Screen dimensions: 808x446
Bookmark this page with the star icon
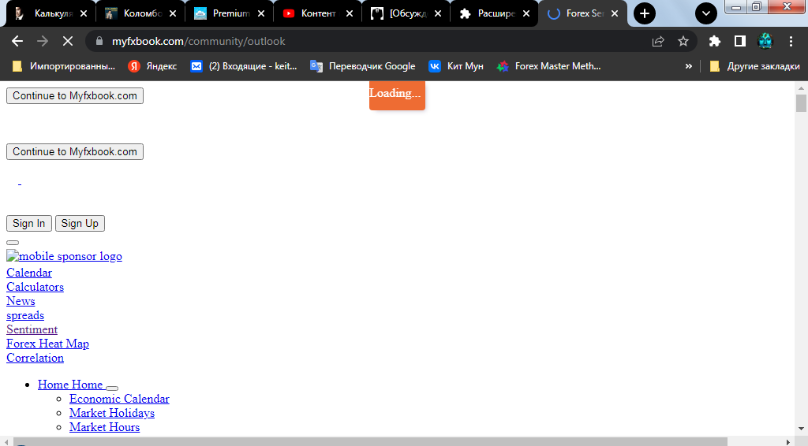pyautogui.click(x=683, y=41)
